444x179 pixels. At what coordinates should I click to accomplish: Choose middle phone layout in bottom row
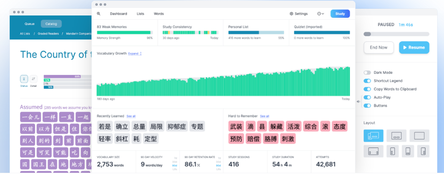coord(408,151)
